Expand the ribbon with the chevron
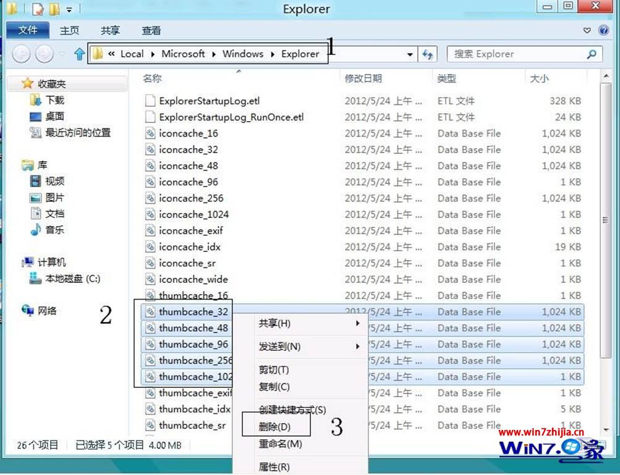Screen dimensions: 620x475 point(587,30)
